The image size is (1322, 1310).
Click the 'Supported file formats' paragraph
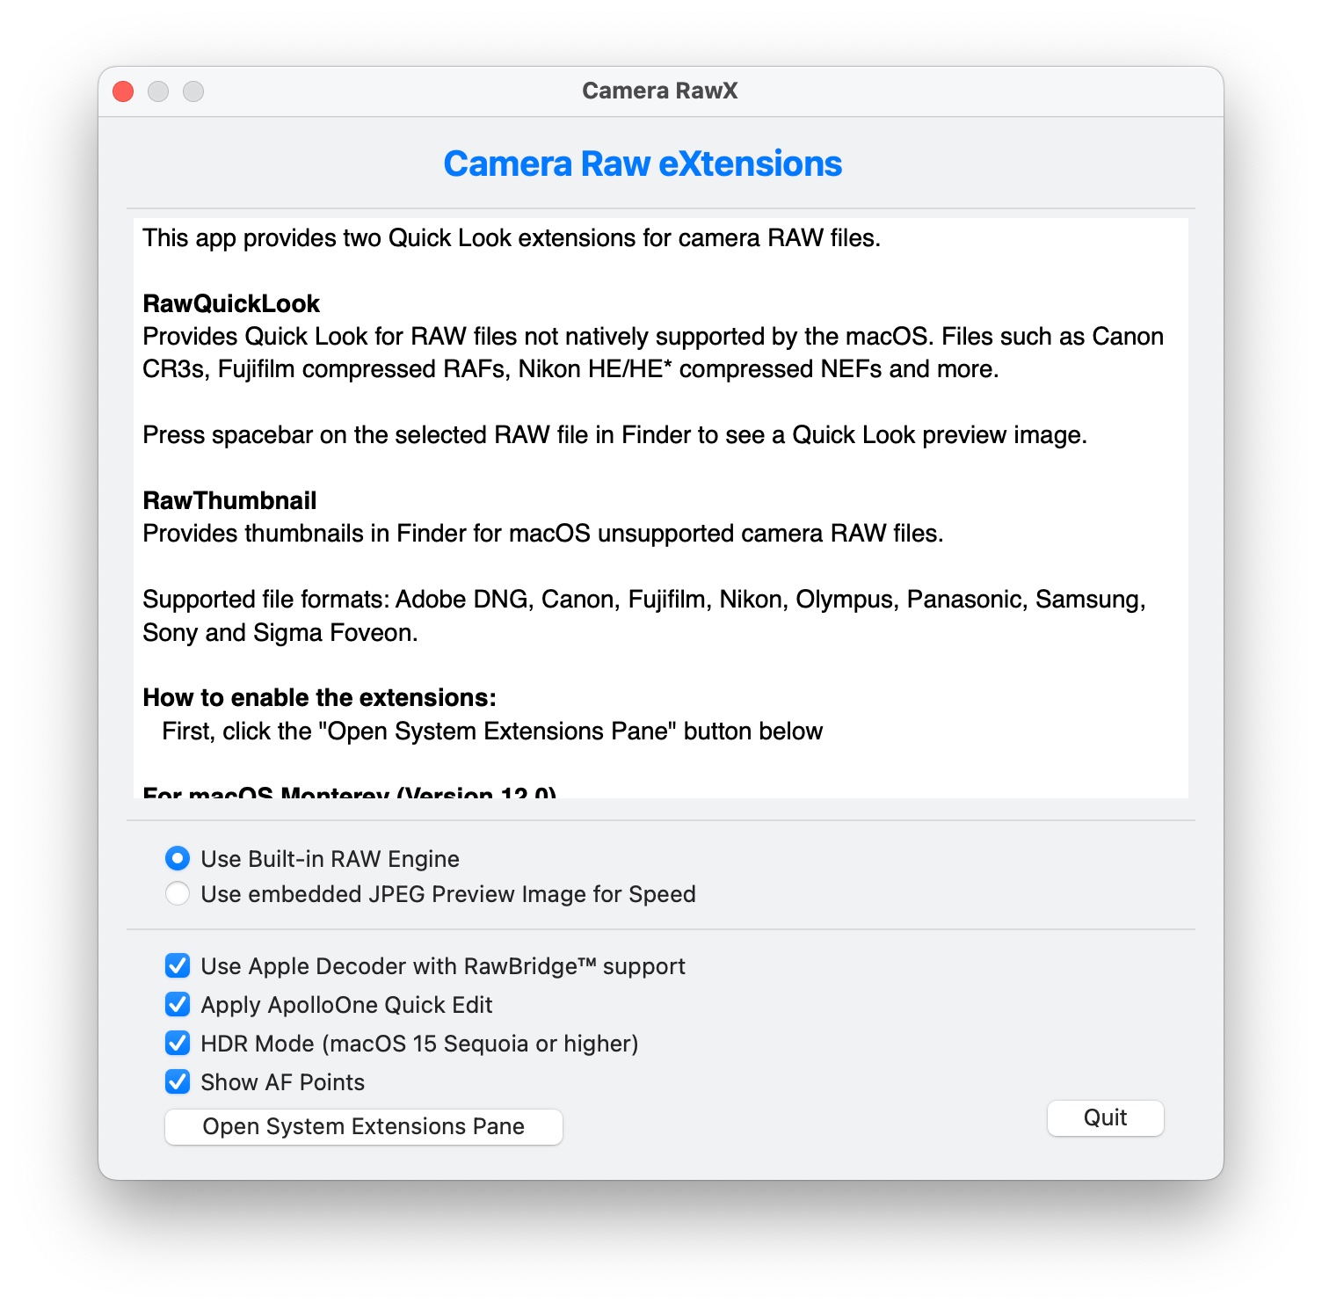[x=644, y=616]
